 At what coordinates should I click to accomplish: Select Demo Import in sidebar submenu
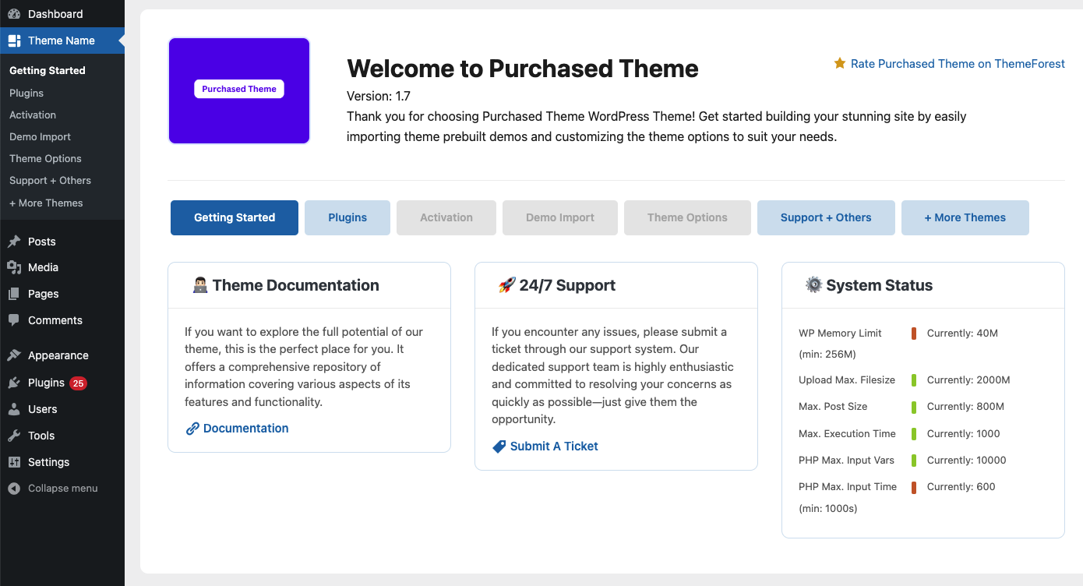point(40,136)
